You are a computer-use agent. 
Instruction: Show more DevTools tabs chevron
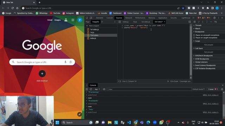coord(193,18)
